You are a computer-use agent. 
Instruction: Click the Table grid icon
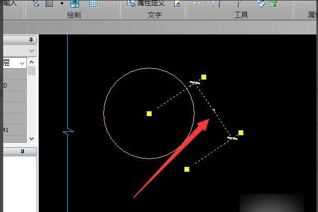tap(93, 4)
